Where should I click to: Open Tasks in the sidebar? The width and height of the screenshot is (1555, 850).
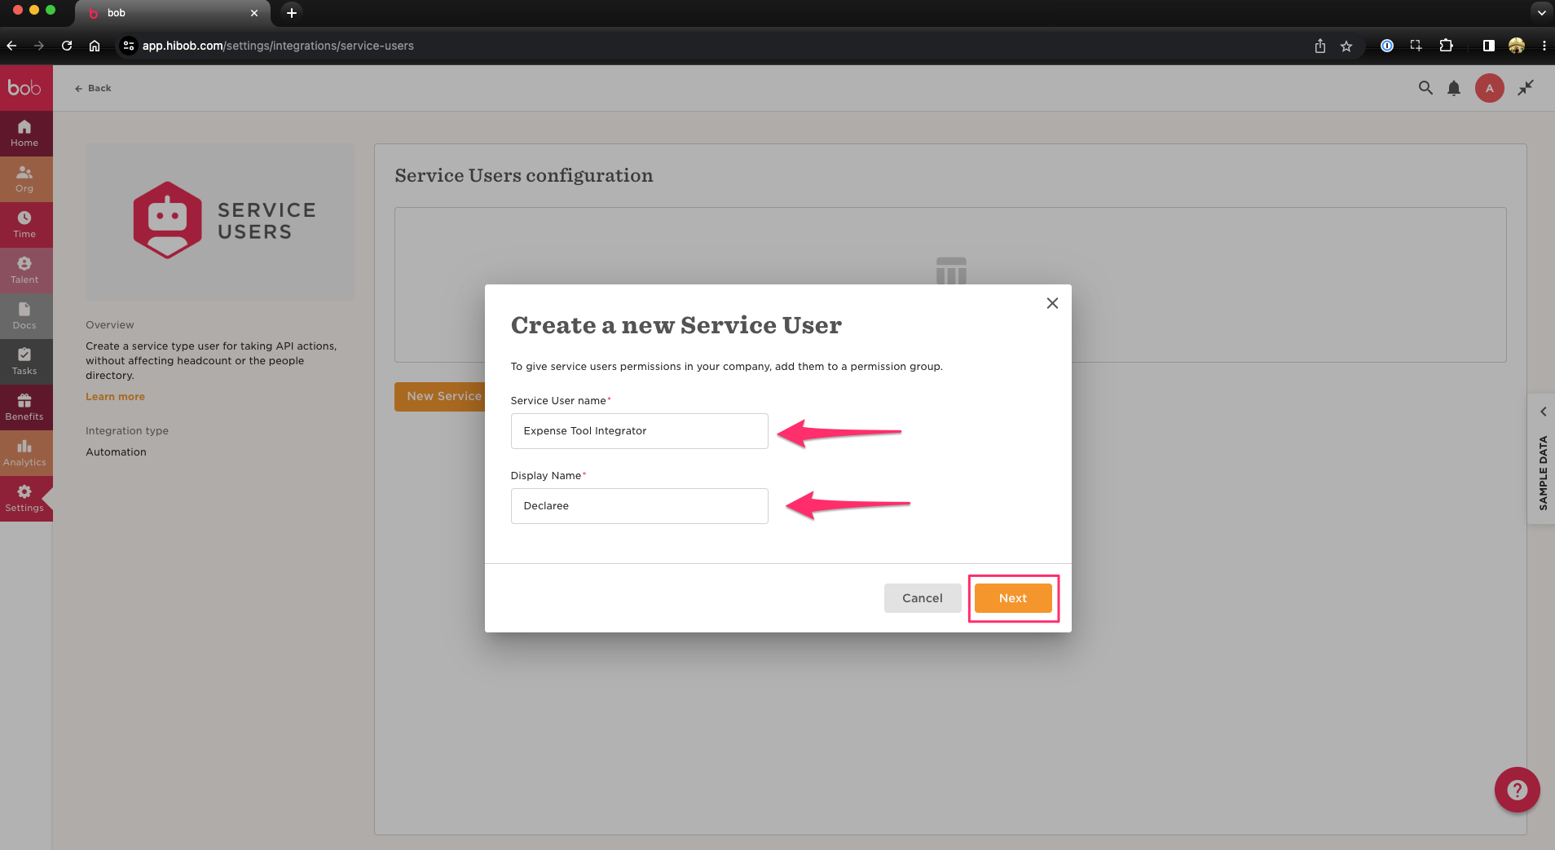point(24,361)
